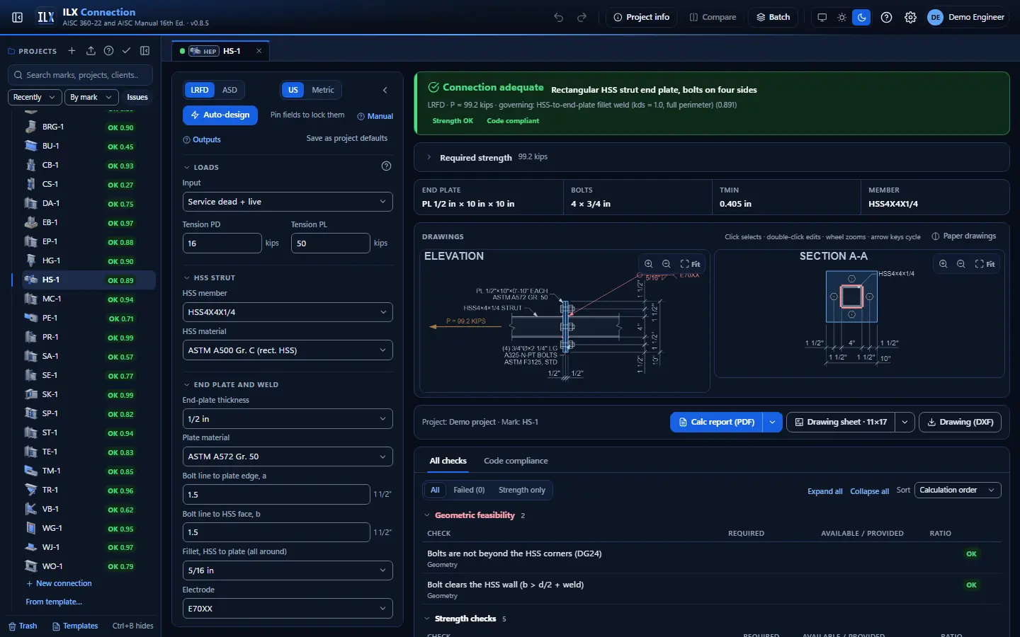The width and height of the screenshot is (1020, 637).
Task: Click the checkmark icon in the Projects header
Action: click(126, 51)
